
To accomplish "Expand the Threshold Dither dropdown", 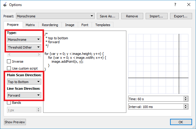I will coord(24,47).
